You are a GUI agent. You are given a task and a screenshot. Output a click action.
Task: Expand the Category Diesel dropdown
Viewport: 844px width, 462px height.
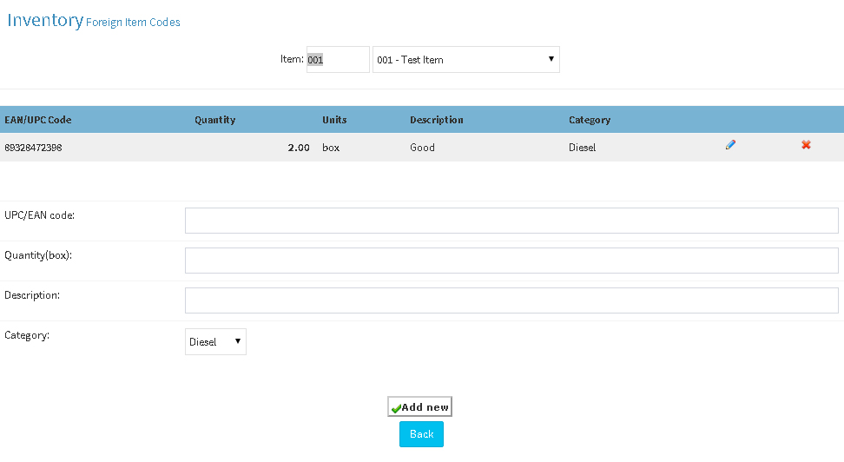[215, 342]
